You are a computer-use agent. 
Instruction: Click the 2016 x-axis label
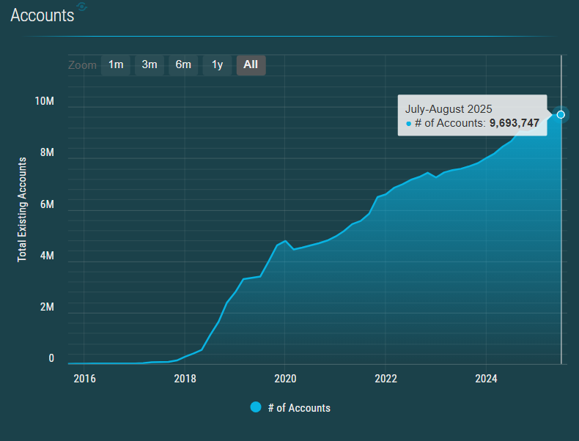point(84,378)
